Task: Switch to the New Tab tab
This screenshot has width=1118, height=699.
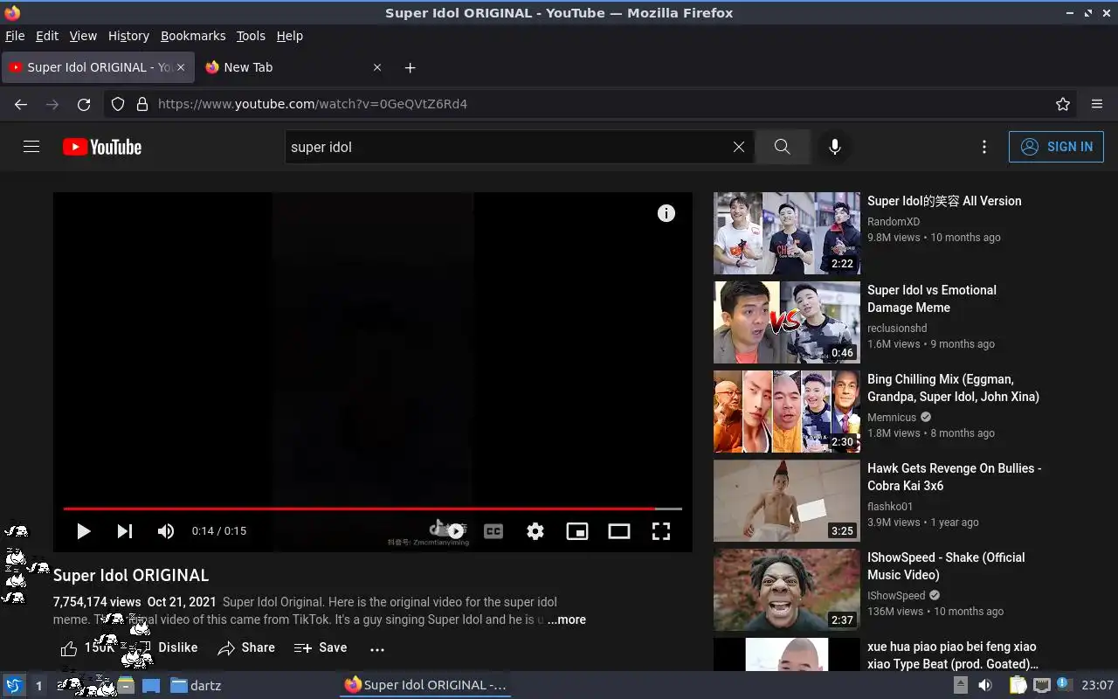Action: pos(294,67)
